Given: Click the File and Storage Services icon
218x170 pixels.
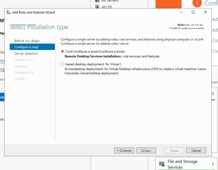Looking at the screenshot, I should coord(162,164).
